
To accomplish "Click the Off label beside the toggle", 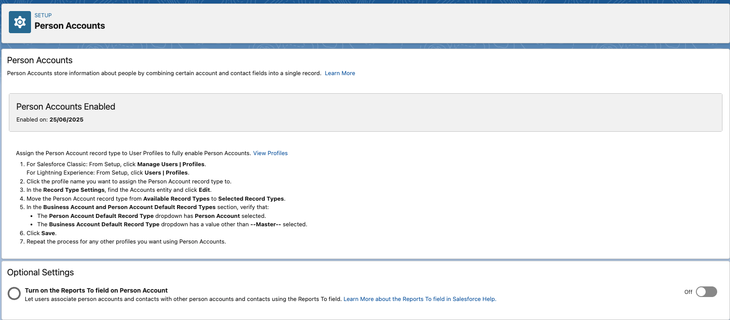I will point(688,292).
